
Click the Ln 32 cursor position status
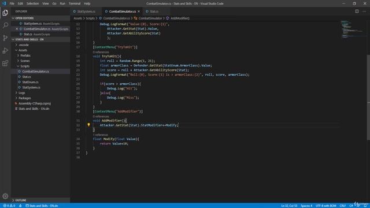coord(289,206)
